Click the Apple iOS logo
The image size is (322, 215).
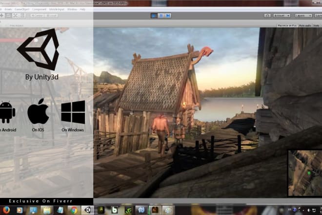(x=38, y=111)
